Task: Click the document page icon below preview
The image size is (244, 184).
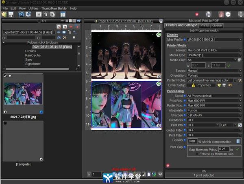Action: click(x=149, y=174)
